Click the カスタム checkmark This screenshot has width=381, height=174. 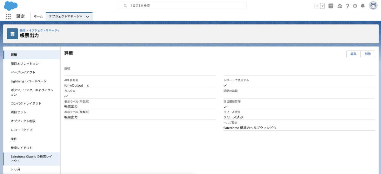(x=66, y=96)
